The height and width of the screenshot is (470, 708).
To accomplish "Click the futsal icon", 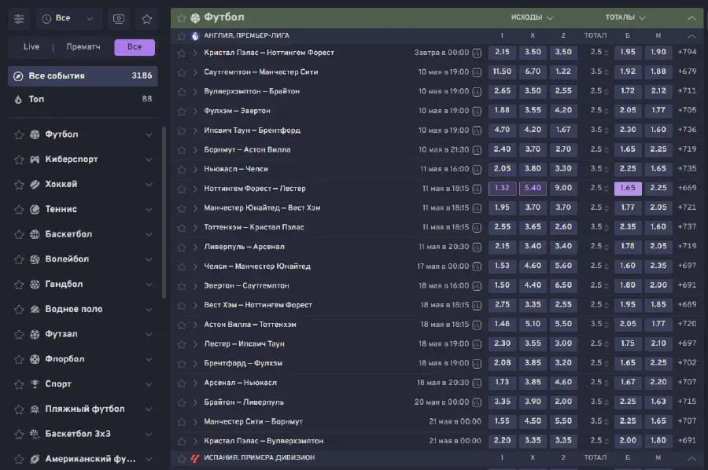I will (35, 334).
